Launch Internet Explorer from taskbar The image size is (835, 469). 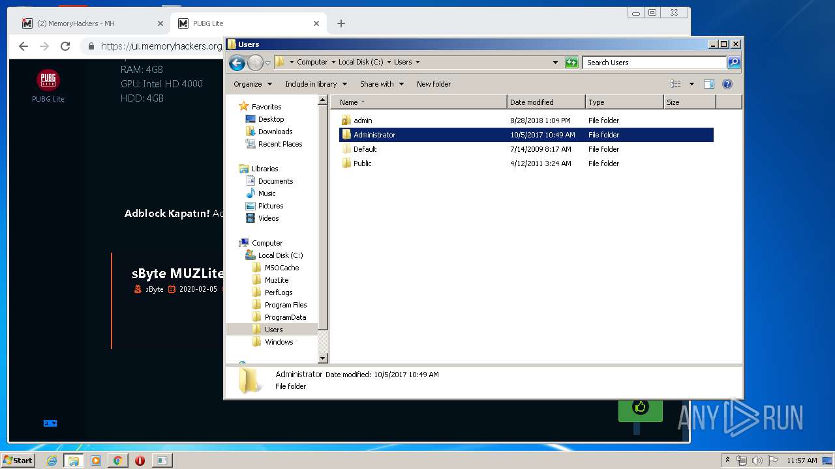click(x=52, y=461)
